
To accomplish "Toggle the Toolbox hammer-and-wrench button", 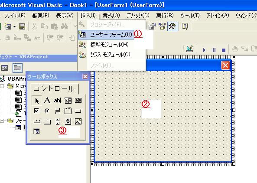I will point(172,26).
